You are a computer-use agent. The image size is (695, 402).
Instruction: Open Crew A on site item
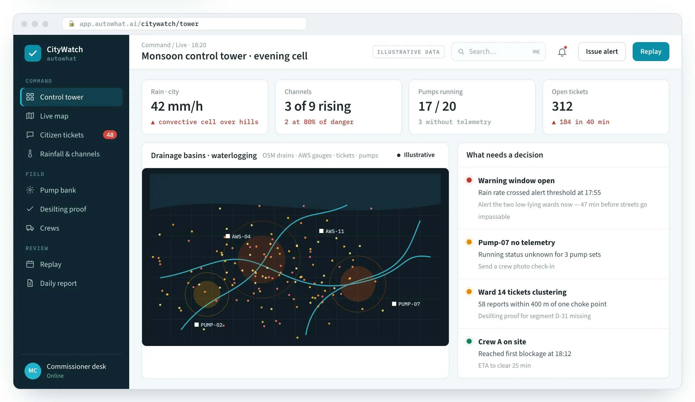point(563,353)
